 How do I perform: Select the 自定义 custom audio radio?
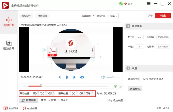[x=59, y=100]
